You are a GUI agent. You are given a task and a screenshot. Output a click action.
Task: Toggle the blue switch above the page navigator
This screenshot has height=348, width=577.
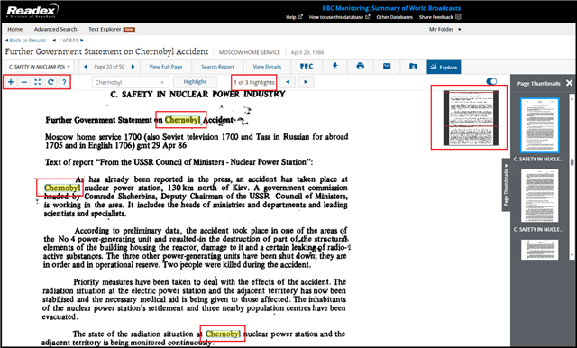pyautogui.click(x=491, y=81)
